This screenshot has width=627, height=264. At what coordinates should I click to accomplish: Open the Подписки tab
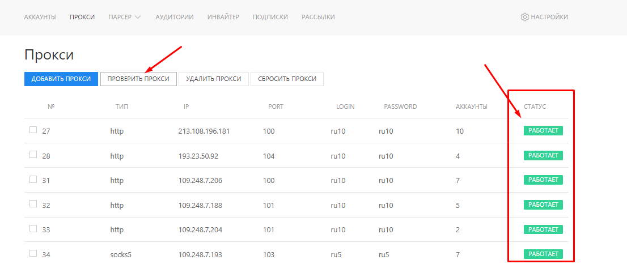pos(270,17)
